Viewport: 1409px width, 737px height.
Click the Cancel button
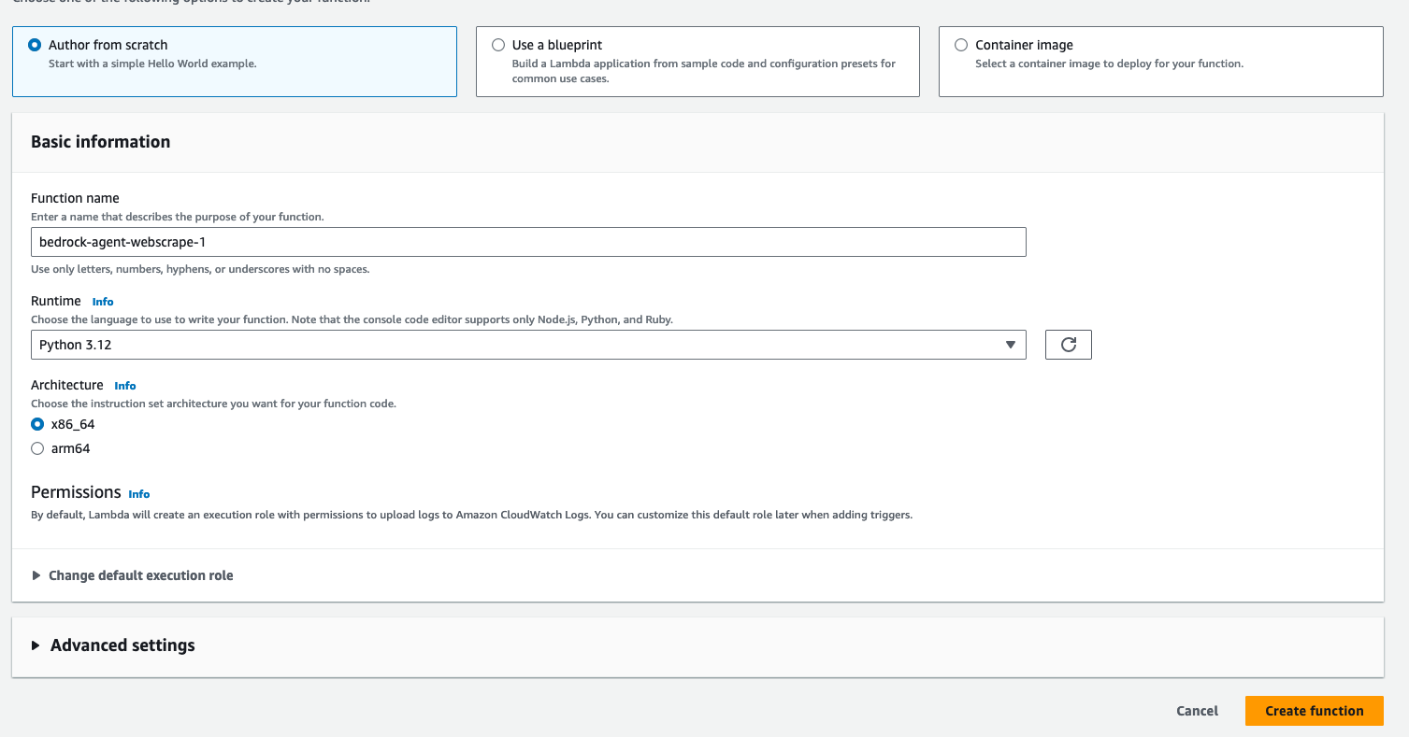pyautogui.click(x=1197, y=711)
